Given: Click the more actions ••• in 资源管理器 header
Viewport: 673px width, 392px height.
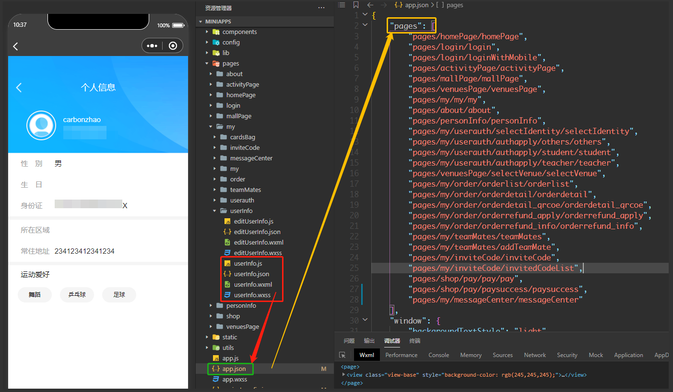Looking at the screenshot, I should (321, 8).
